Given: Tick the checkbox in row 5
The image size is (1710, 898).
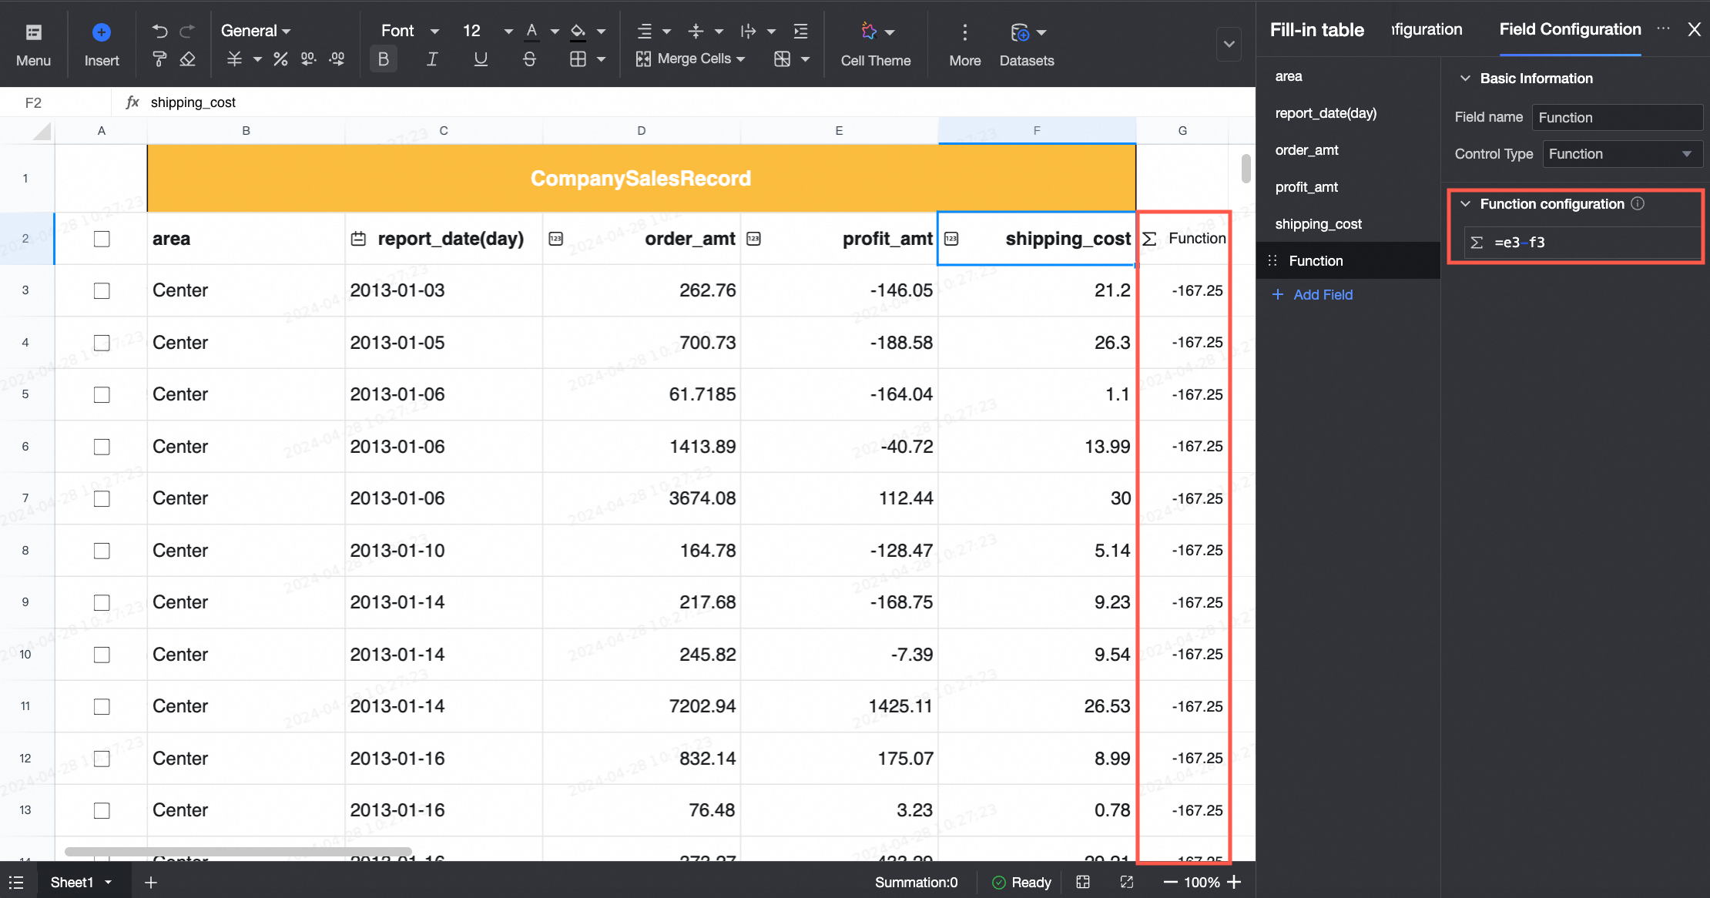Looking at the screenshot, I should point(102,394).
